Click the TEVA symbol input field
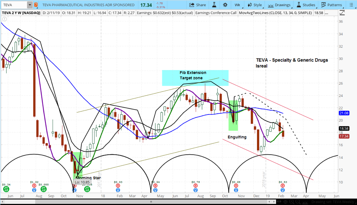This screenshot has height=205, width=357. pos(14,5)
